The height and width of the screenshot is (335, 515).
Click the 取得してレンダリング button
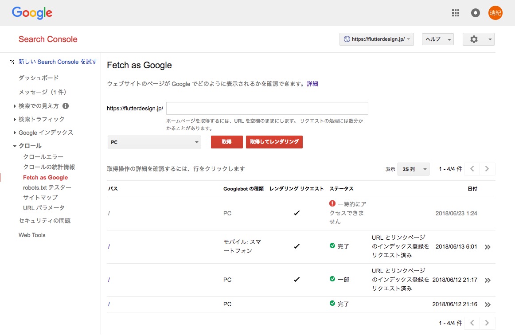[274, 142]
